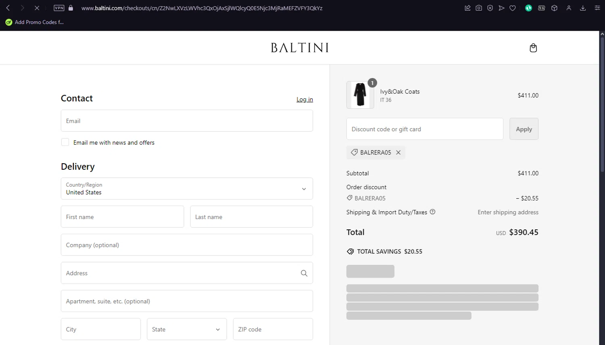Click the order discount amount – $20.55
Screen dimensions: 605x345
click(x=527, y=198)
